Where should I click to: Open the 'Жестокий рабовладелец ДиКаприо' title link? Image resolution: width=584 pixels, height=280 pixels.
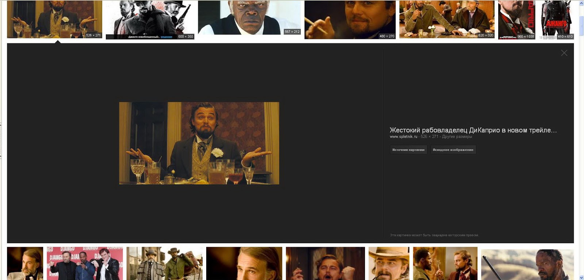coord(473,130)
